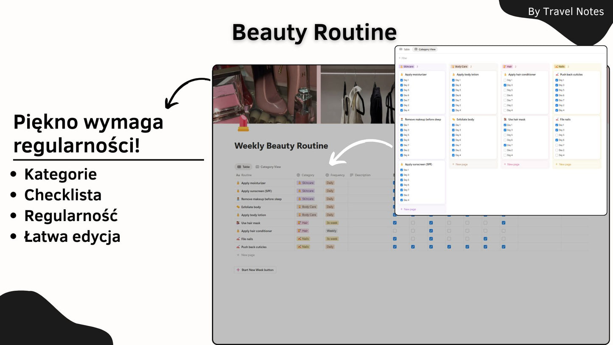The width and height of the screenshot is (613, 345).
Task: Select Category View tab under Weekly Beauty Routine
Action: point(268,167)
